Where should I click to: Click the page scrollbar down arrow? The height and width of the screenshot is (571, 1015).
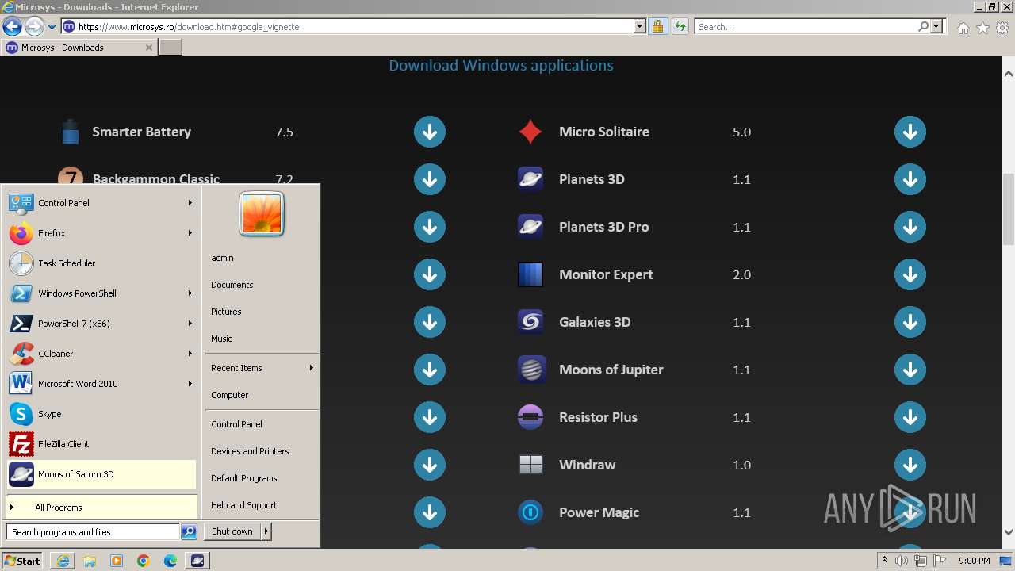coord(1009,532)
